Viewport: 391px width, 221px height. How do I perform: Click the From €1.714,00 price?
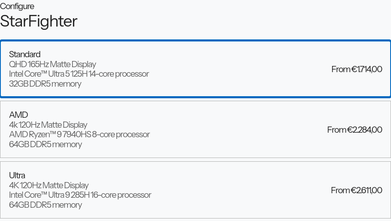[x=357, y=69]
